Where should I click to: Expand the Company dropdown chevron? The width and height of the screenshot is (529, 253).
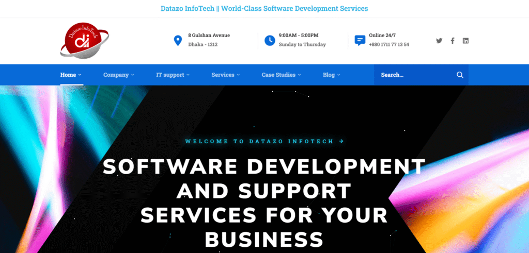(133, 75)
